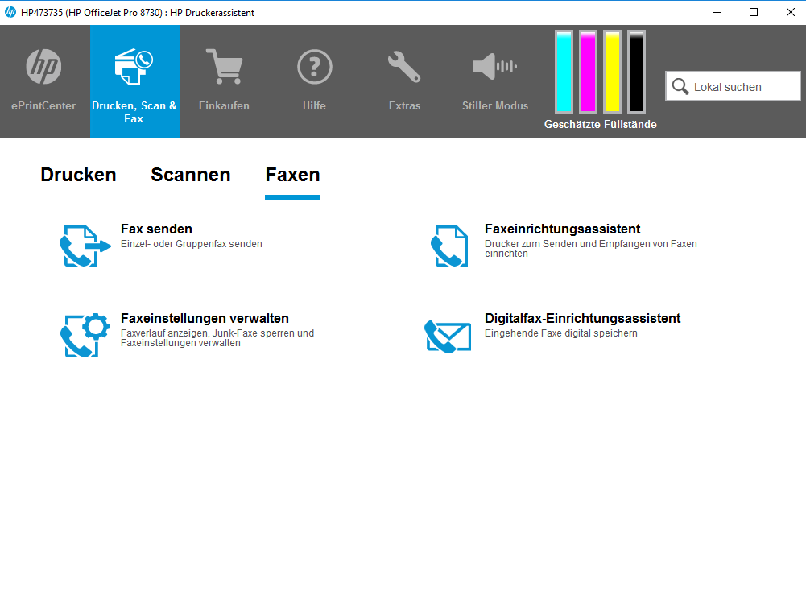806x595 pixels.
Task: Click 'Eingehende Faxe digital speichern' description
Action: (x=560, y=333)
